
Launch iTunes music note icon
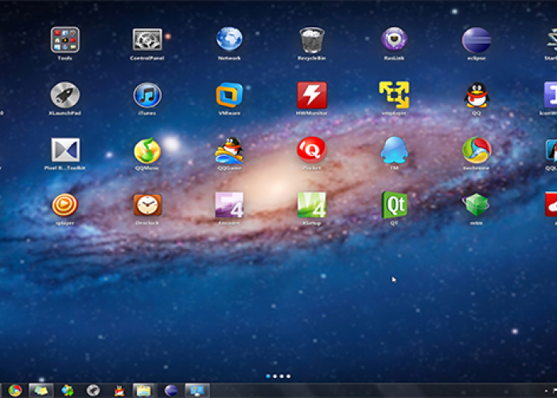coord(147,95)
